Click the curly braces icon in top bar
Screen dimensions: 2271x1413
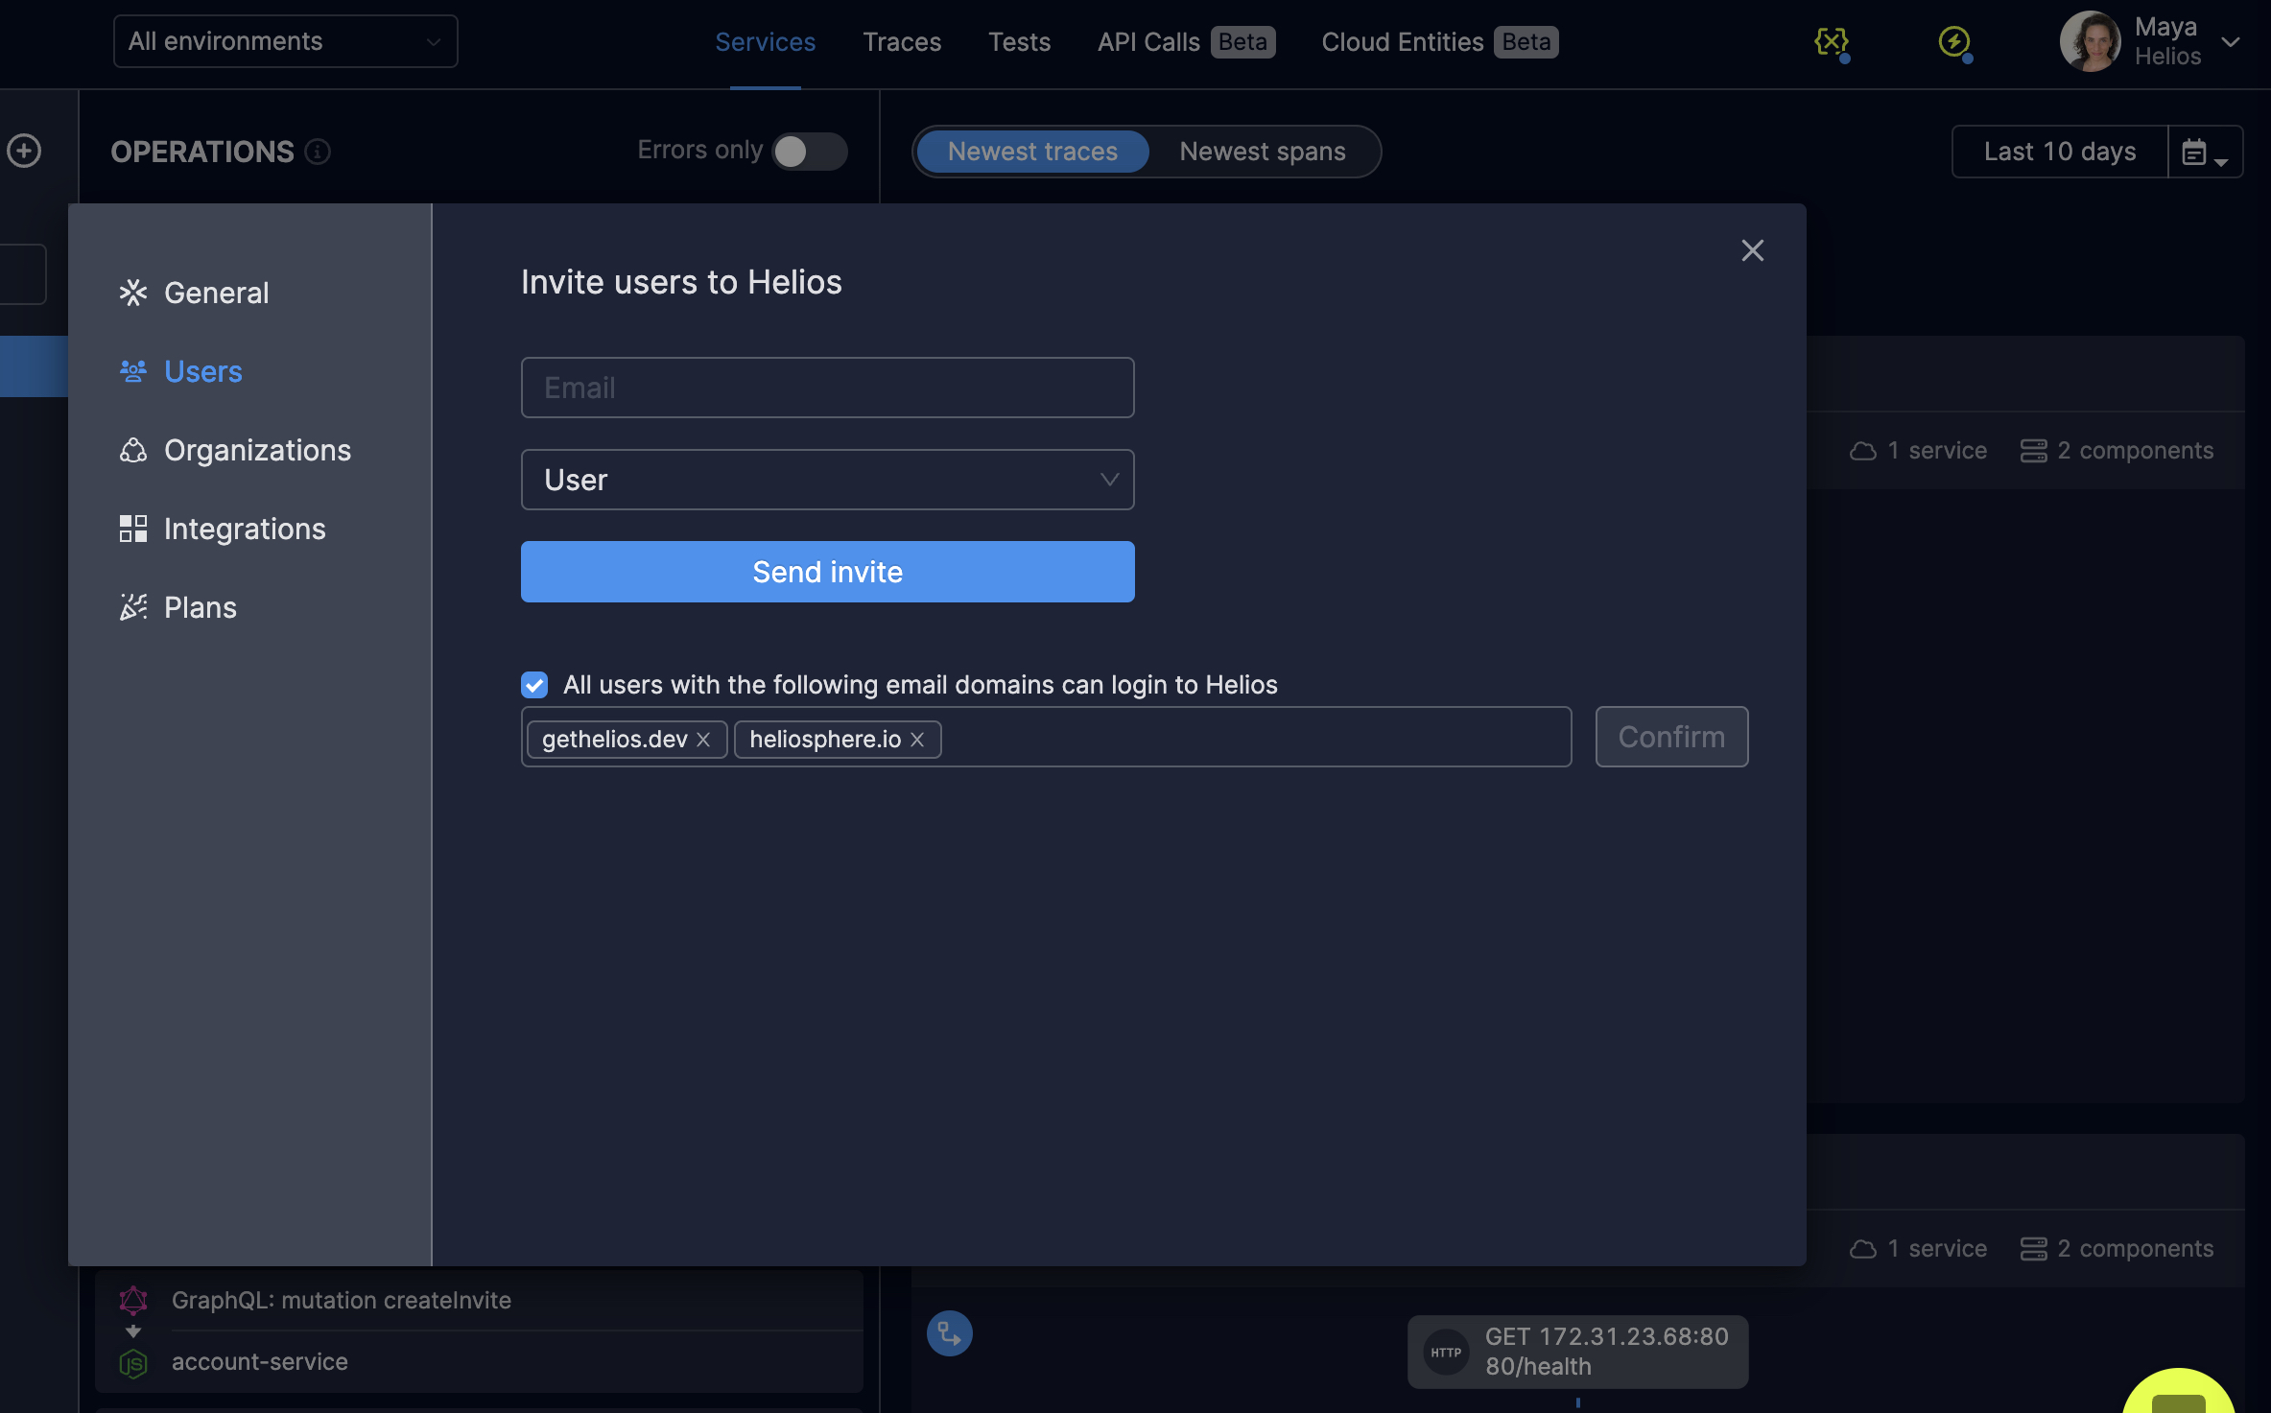(1831, 41)
